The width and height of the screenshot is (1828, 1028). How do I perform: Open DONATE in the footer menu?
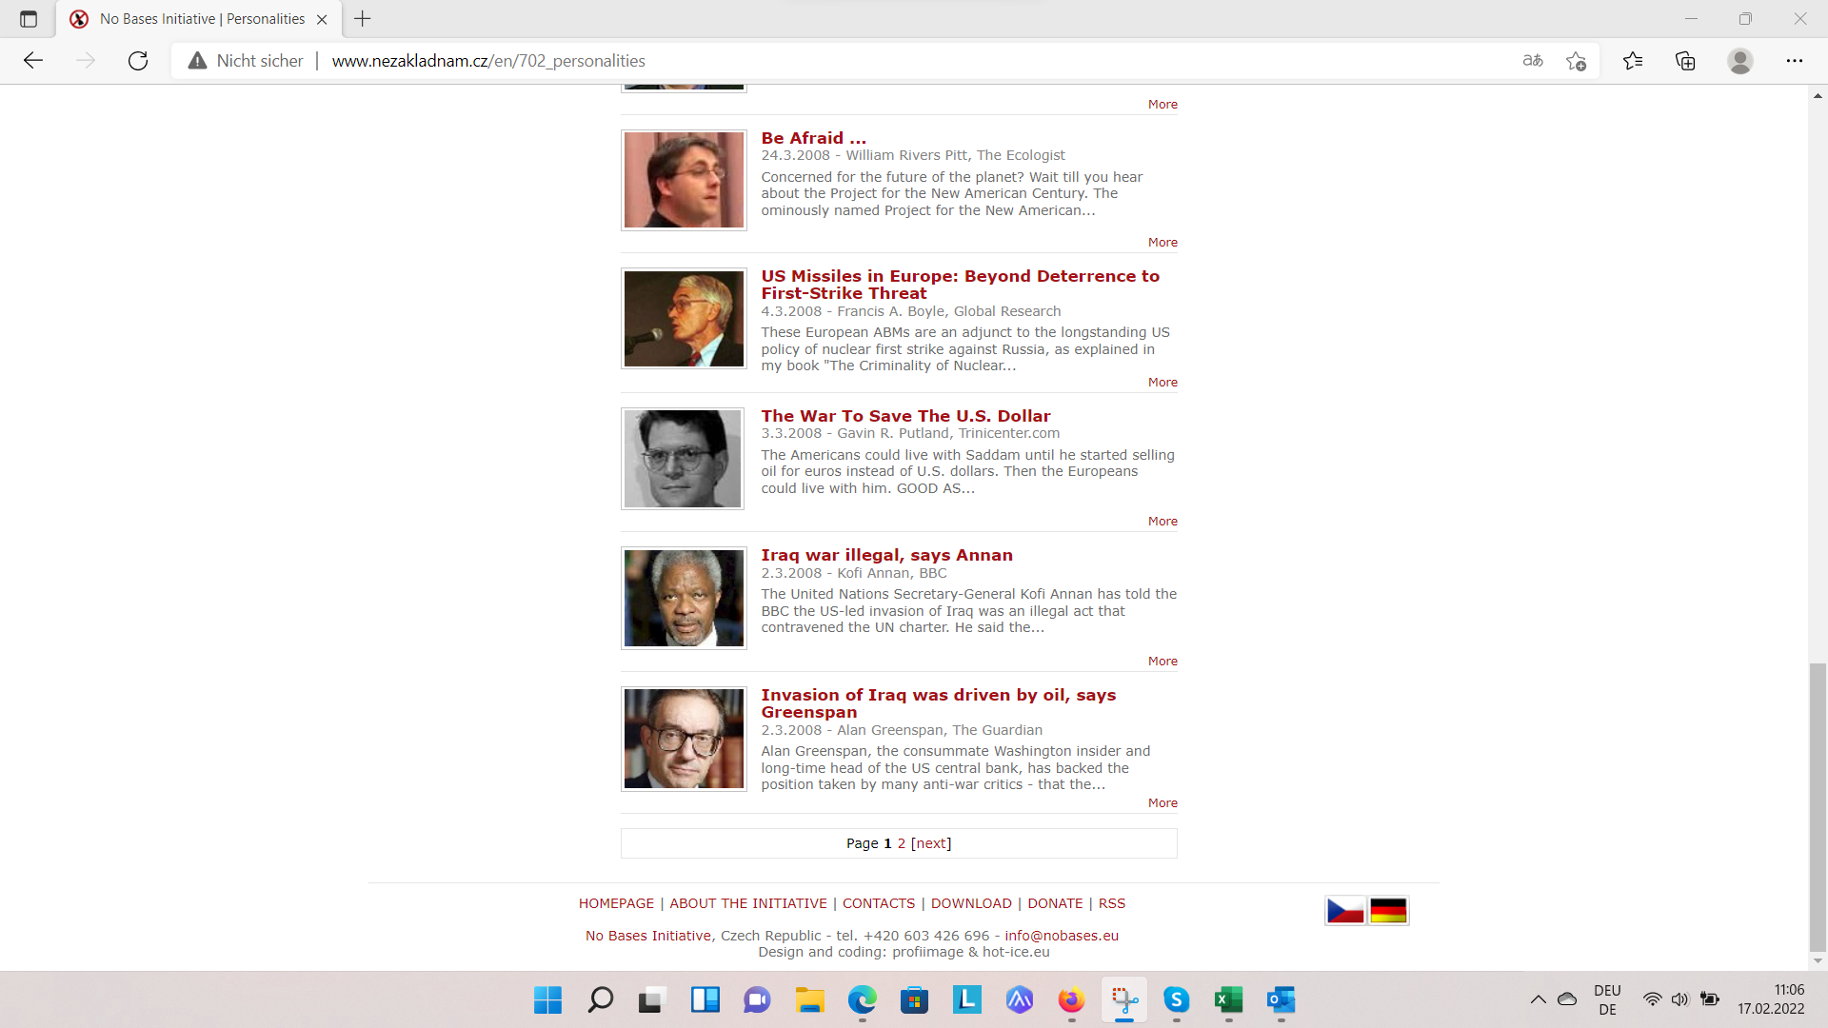(x=1055, y=903)
